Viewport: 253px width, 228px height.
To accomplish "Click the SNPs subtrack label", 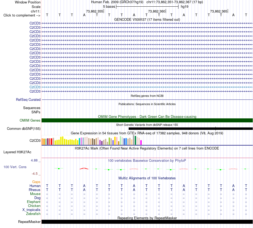I will (36, 112).
